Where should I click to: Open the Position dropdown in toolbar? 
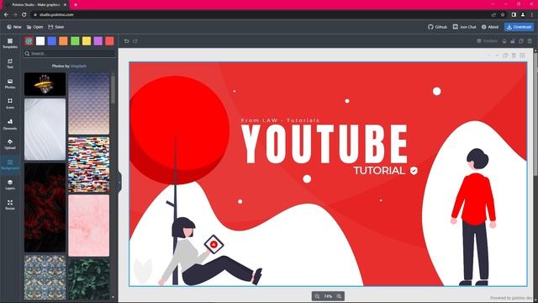pos(488,41)
